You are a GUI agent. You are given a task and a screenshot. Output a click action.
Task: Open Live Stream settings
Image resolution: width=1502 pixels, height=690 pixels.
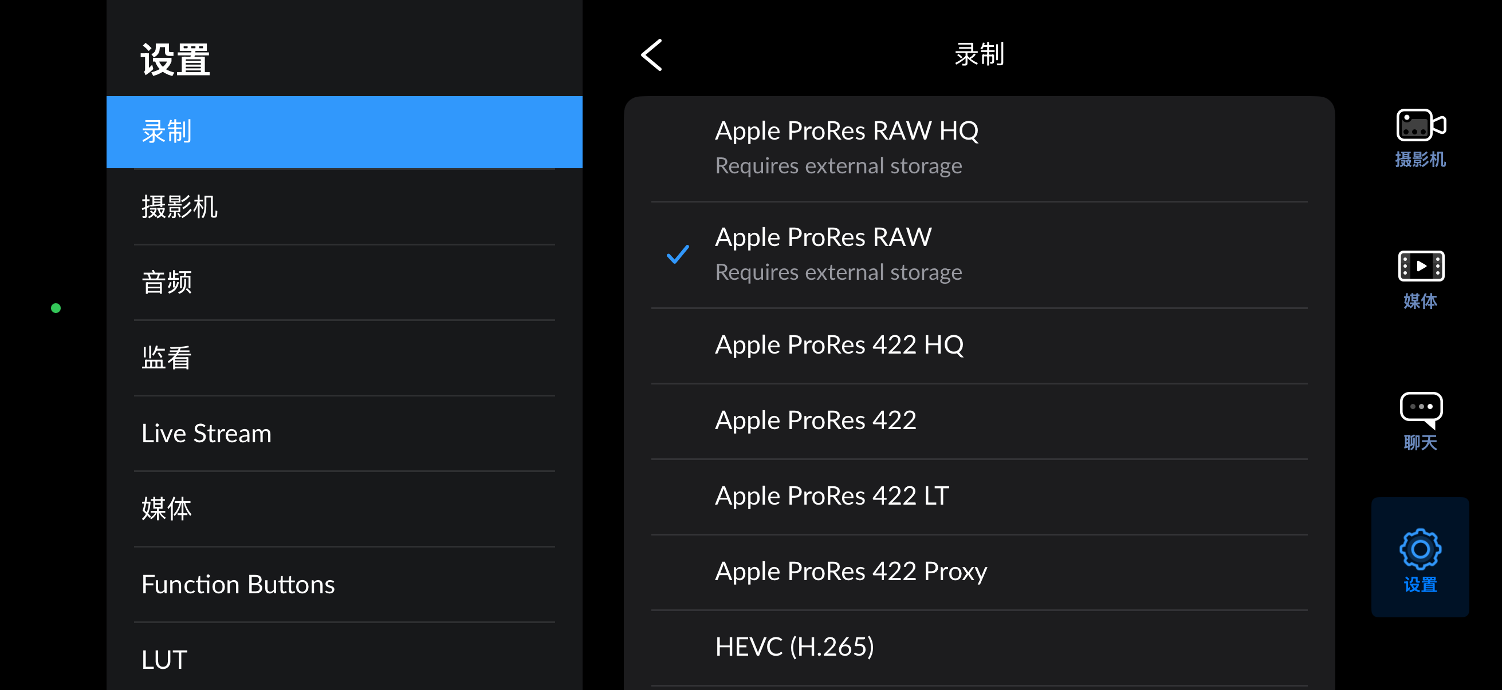[344, 434]
